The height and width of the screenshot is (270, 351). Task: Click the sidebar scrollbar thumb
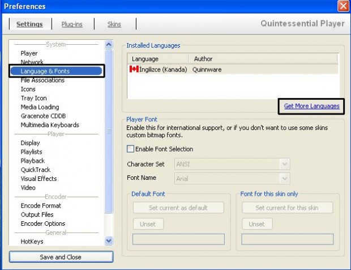tap(109, 131)
